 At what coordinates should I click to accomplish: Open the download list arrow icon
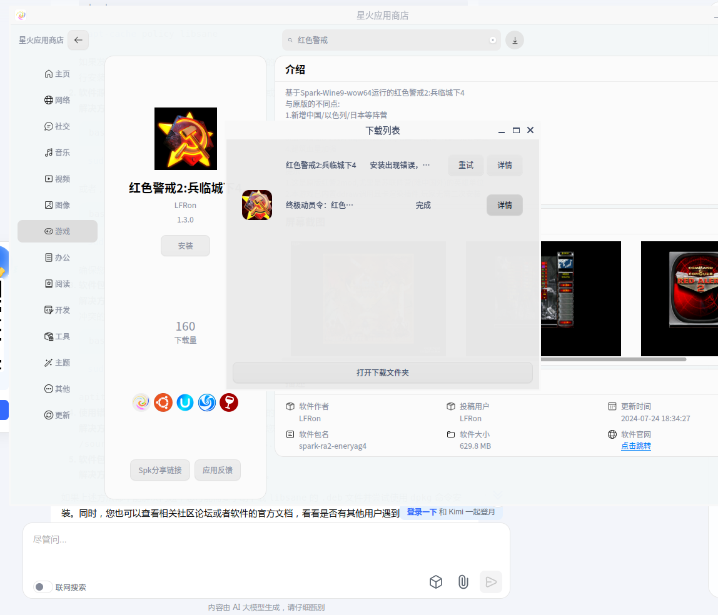coord(515,40)
